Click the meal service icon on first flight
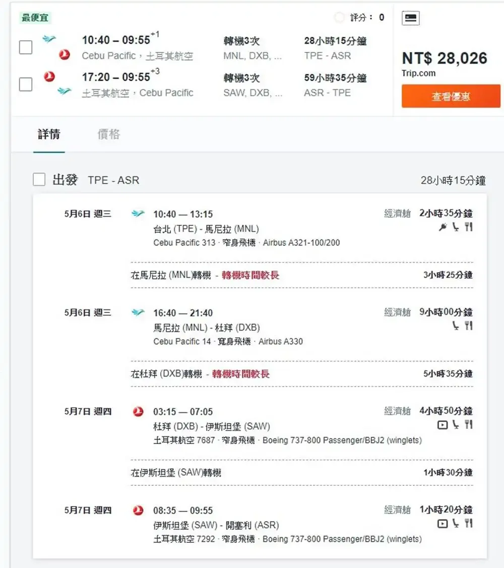The height and width of the screenshot is (568, 504). coord(468,227)
